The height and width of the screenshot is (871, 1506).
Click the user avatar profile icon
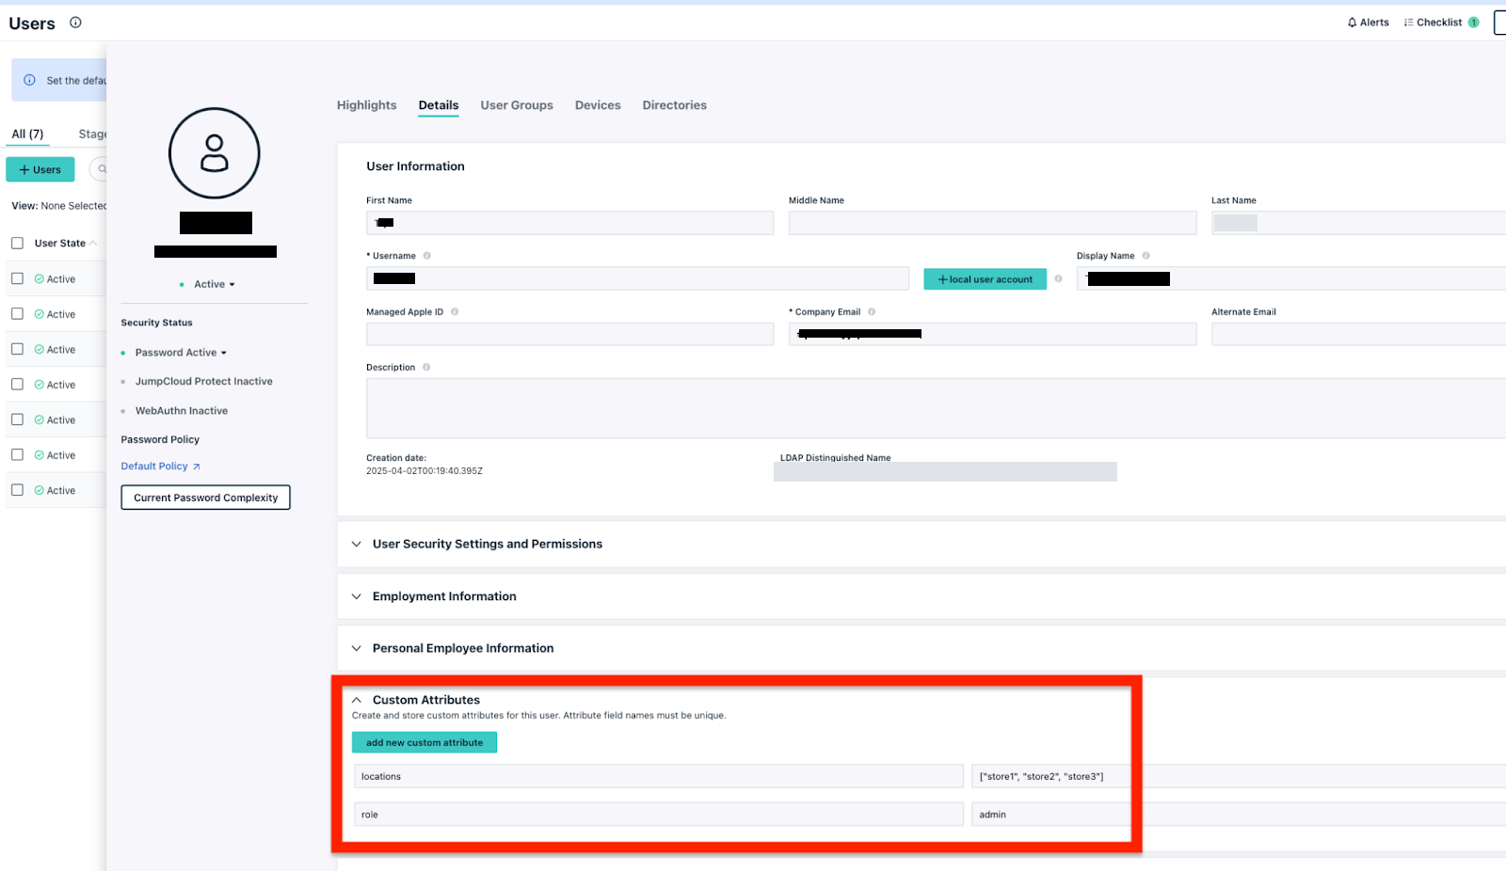point(215,153)
